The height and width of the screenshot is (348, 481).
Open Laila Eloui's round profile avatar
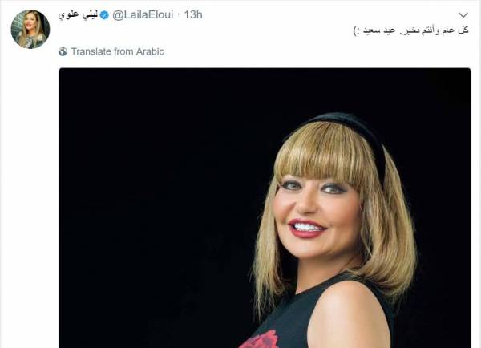pos(30,29)
